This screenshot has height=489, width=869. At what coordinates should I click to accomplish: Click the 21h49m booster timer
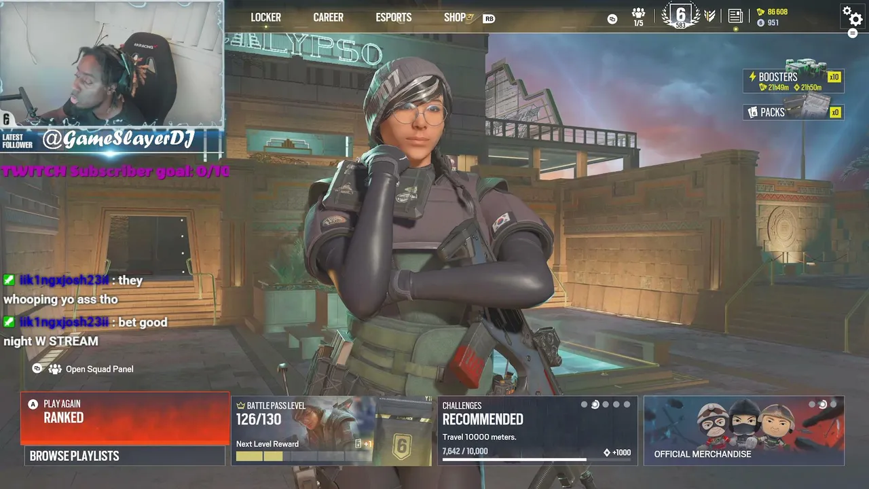tap(773, 88)
